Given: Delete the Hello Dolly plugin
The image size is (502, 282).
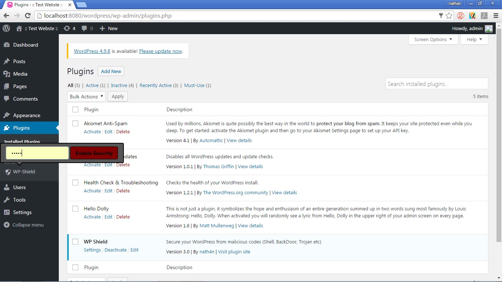Looking at the screenshot, I should [123, 217].
